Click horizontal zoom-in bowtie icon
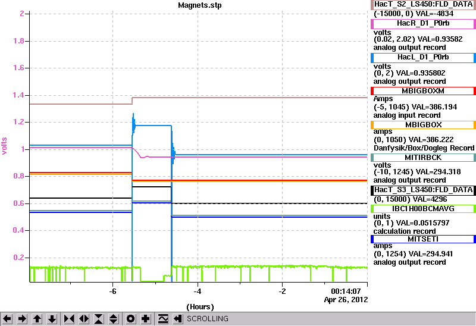The image size is (476, 326). tap(69, 319)
